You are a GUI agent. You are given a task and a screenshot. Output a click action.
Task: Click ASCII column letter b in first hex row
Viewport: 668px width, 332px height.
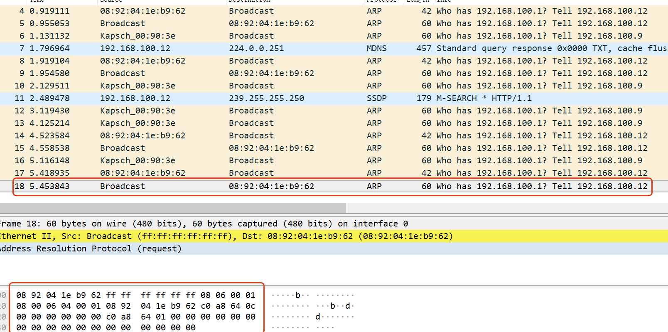click(x=297, y=295)
